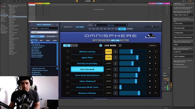Click trigger mode icon for Dan's Studio Dirty Baritone
The image size is (195, 109).
pos(115,75)
